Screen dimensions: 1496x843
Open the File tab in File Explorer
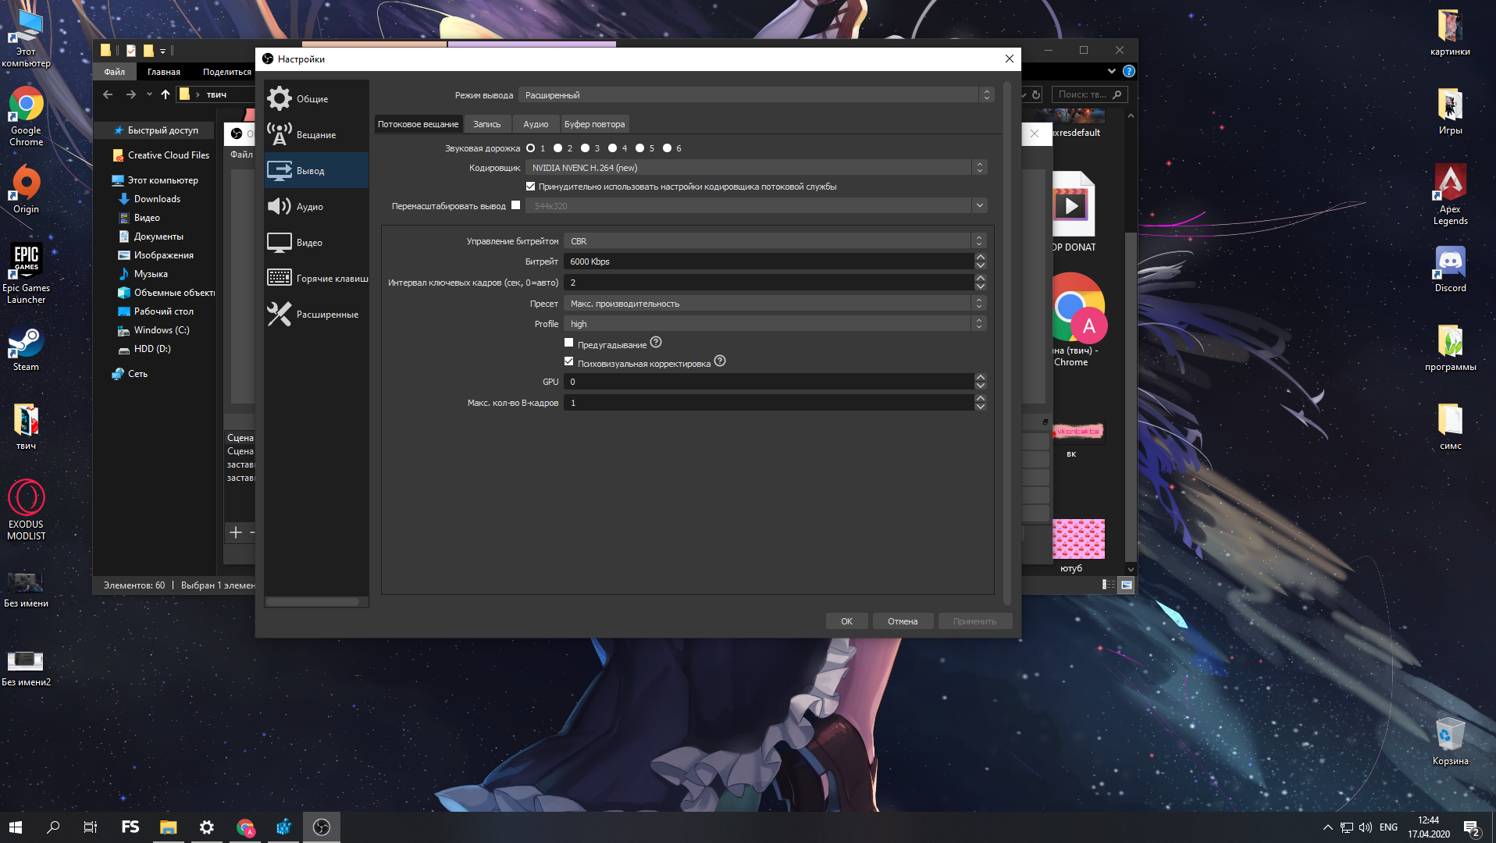(115, 72)
